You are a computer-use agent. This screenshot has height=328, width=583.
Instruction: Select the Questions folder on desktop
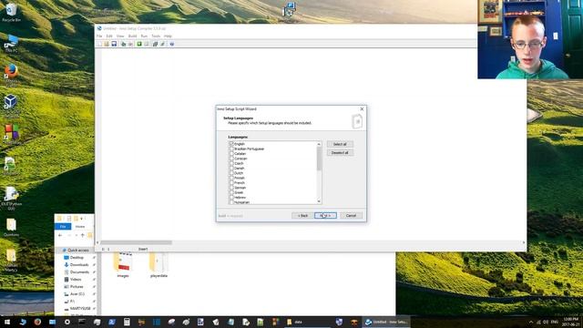click(11, 228)
